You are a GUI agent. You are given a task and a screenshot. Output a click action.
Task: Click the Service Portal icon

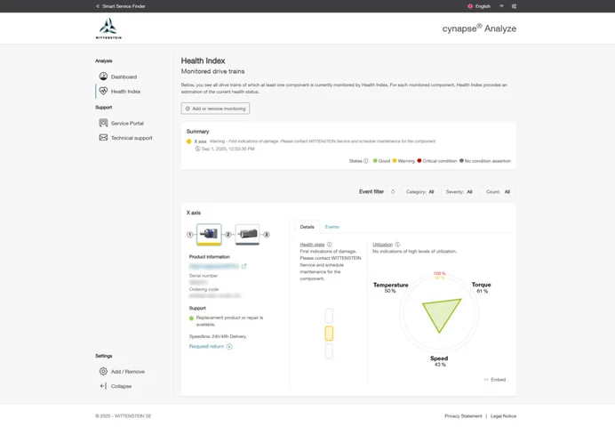(103, 123)
